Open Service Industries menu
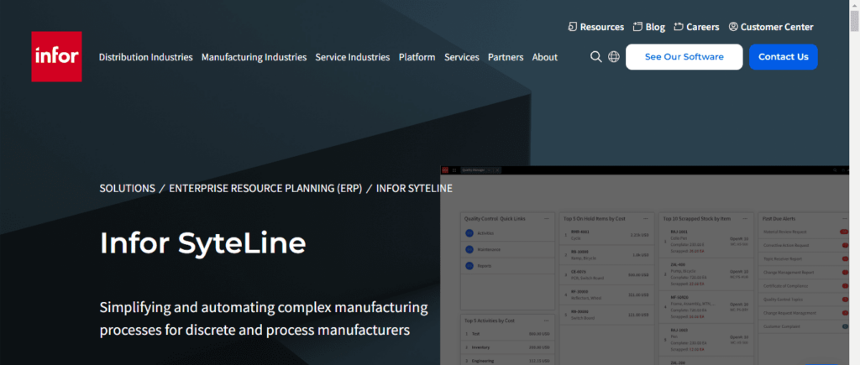 click(353, 57)
